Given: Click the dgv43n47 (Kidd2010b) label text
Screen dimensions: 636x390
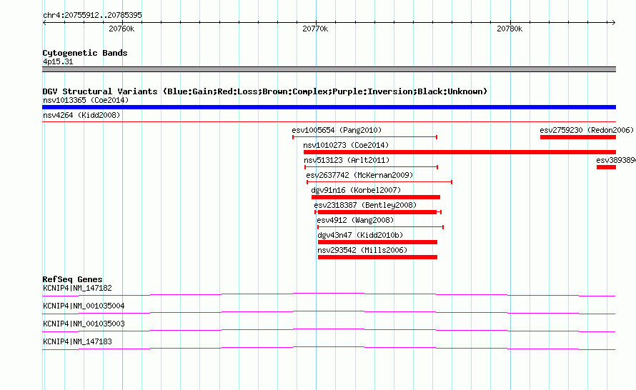Looking at the screenshot, I should (x=360, y=235).
